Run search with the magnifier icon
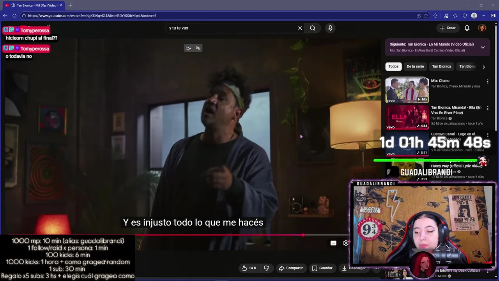The width and height of the screenshot is (499, 281). click(313, 28)
